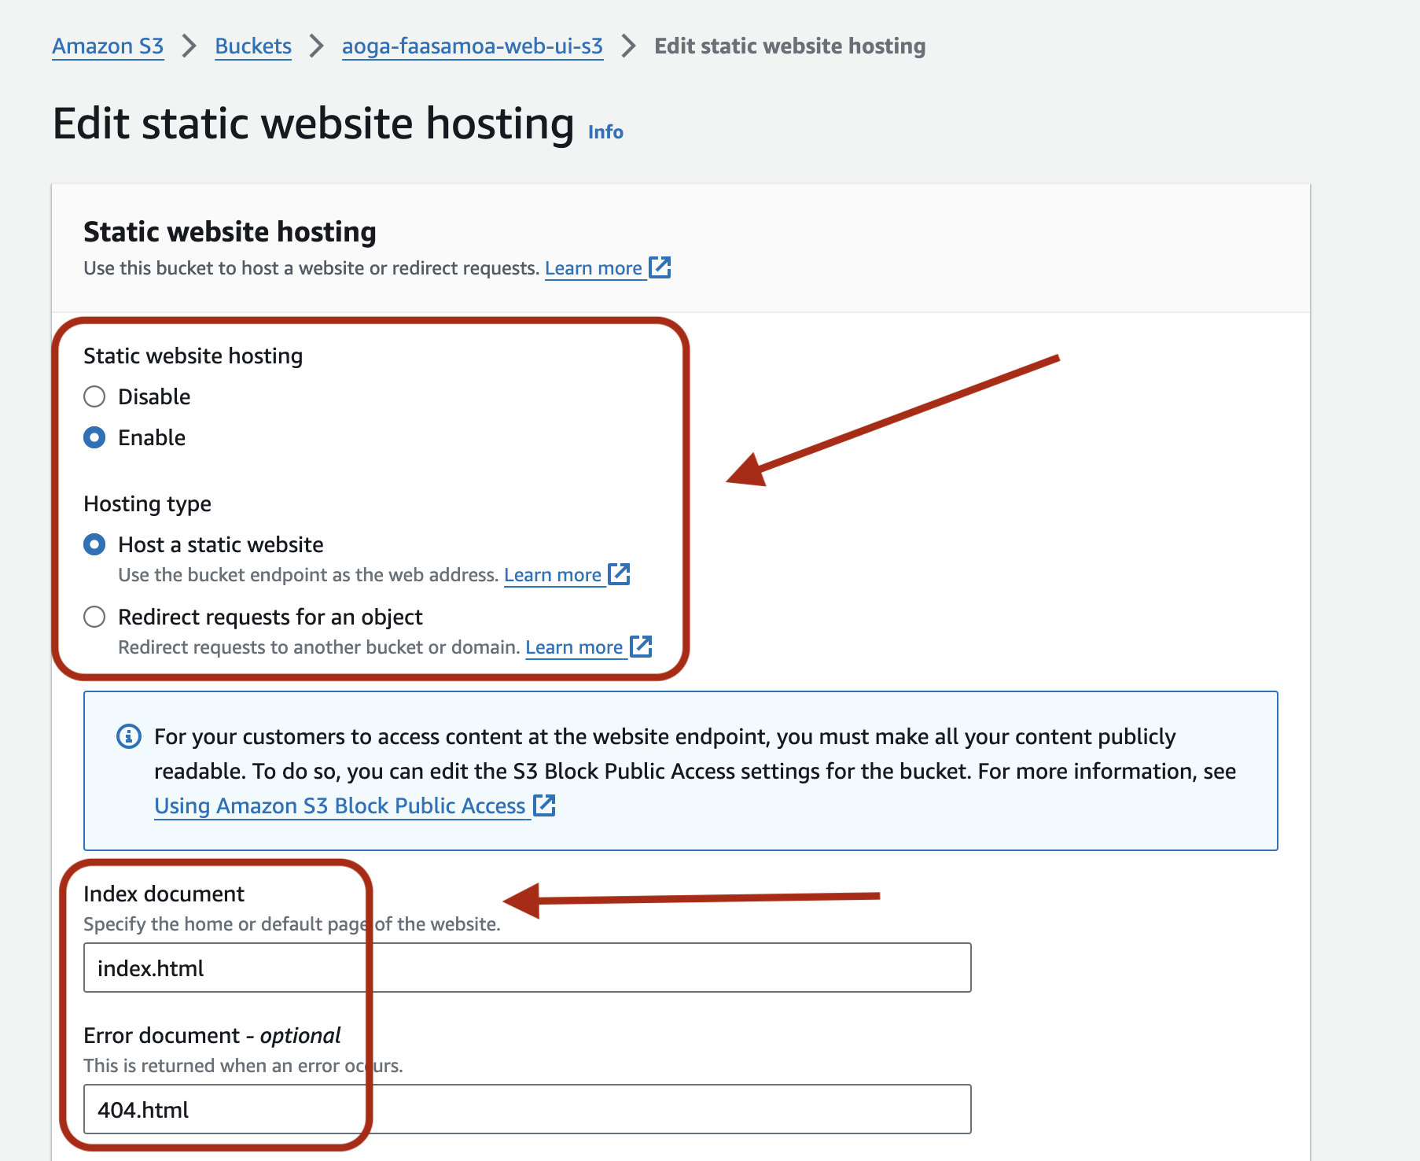Open the Info link beside page title
1420x1161 pixels.
point(605,132)
